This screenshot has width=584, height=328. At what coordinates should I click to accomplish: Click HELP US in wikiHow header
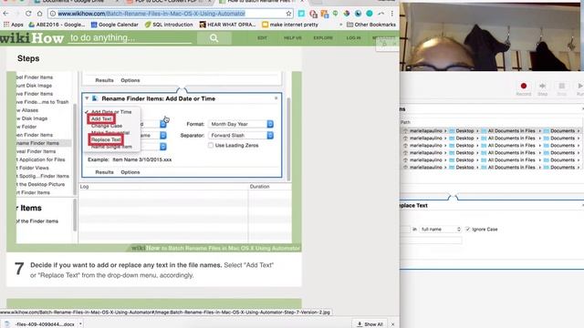point(293,38)
